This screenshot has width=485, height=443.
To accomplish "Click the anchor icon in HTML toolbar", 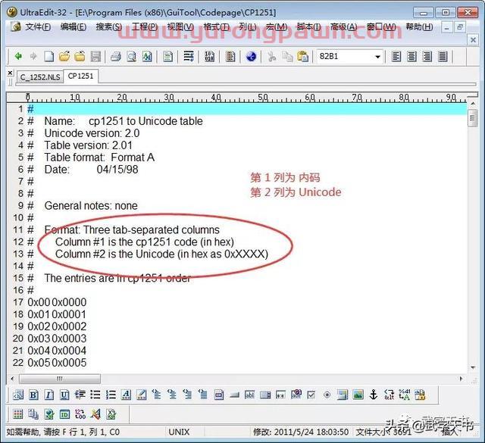I will pos(373,395).
